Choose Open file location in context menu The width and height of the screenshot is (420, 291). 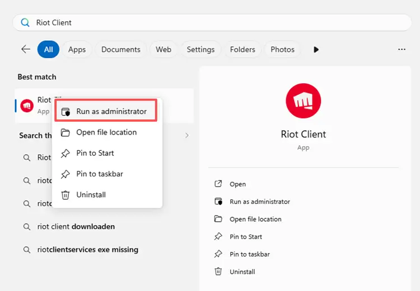[107, 132]
